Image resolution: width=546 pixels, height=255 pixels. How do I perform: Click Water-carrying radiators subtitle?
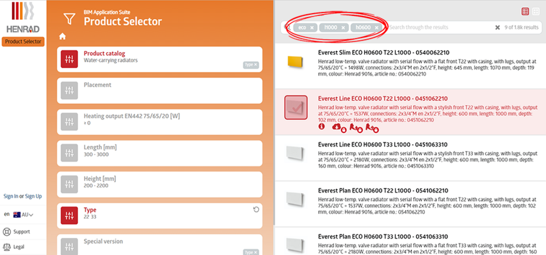pos(111,60)
